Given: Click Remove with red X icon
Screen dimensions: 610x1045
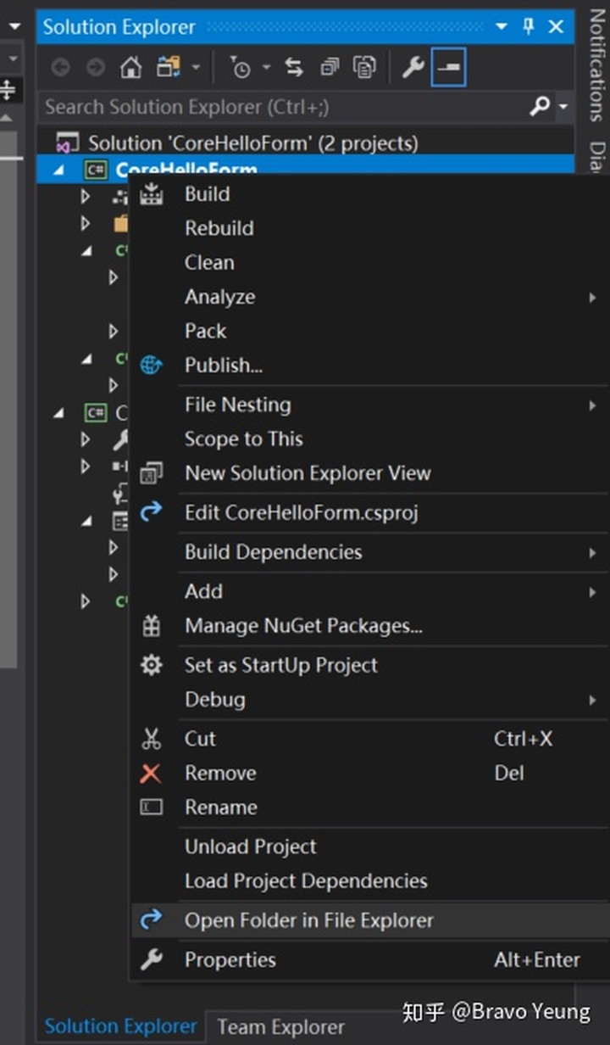Looking at the screenshot, I should 369,773.
